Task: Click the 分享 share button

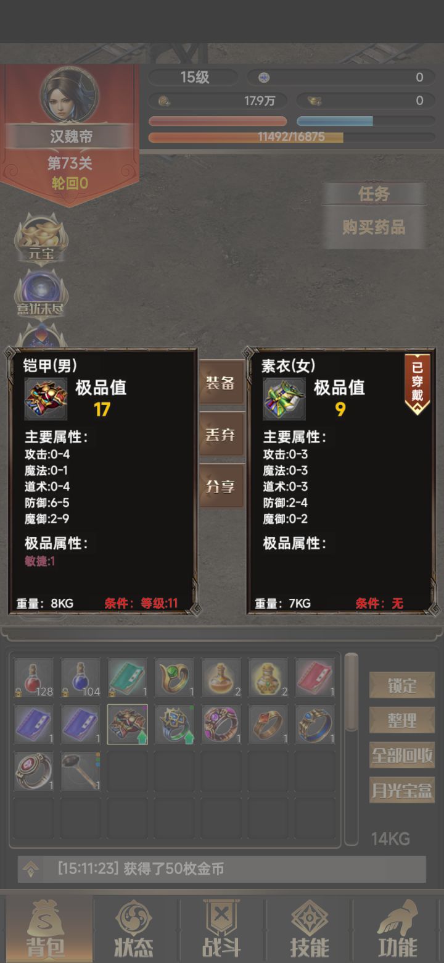Action: [x=221, y=486]
